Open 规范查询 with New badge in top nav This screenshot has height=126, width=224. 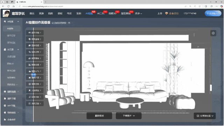click(126, 13)
